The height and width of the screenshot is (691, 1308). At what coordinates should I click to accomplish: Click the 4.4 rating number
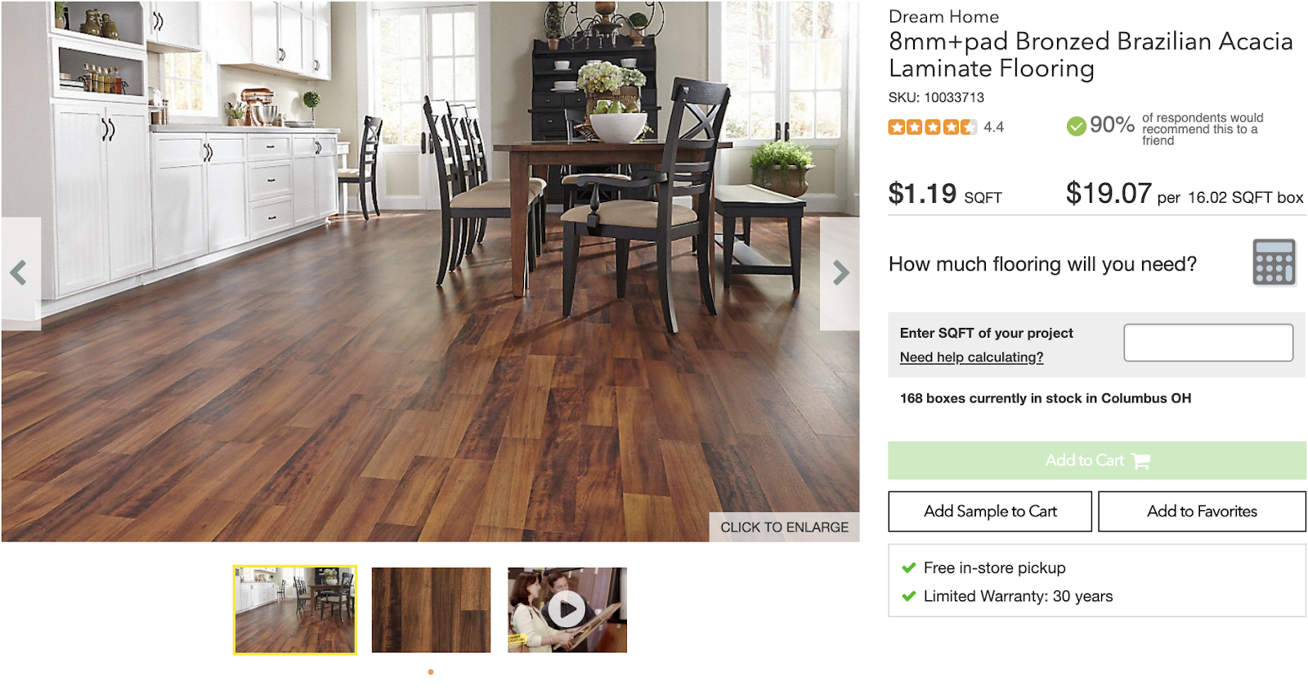[x=993, y=127]
